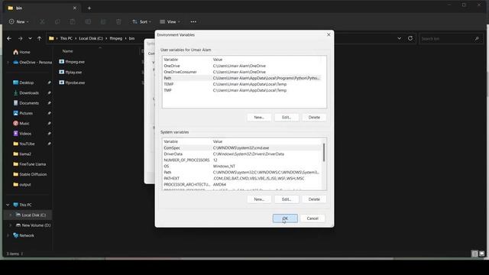Open the Sort dropdown in Explorer
This screenshot has width=489, height=275.
(x=141, y=22)
